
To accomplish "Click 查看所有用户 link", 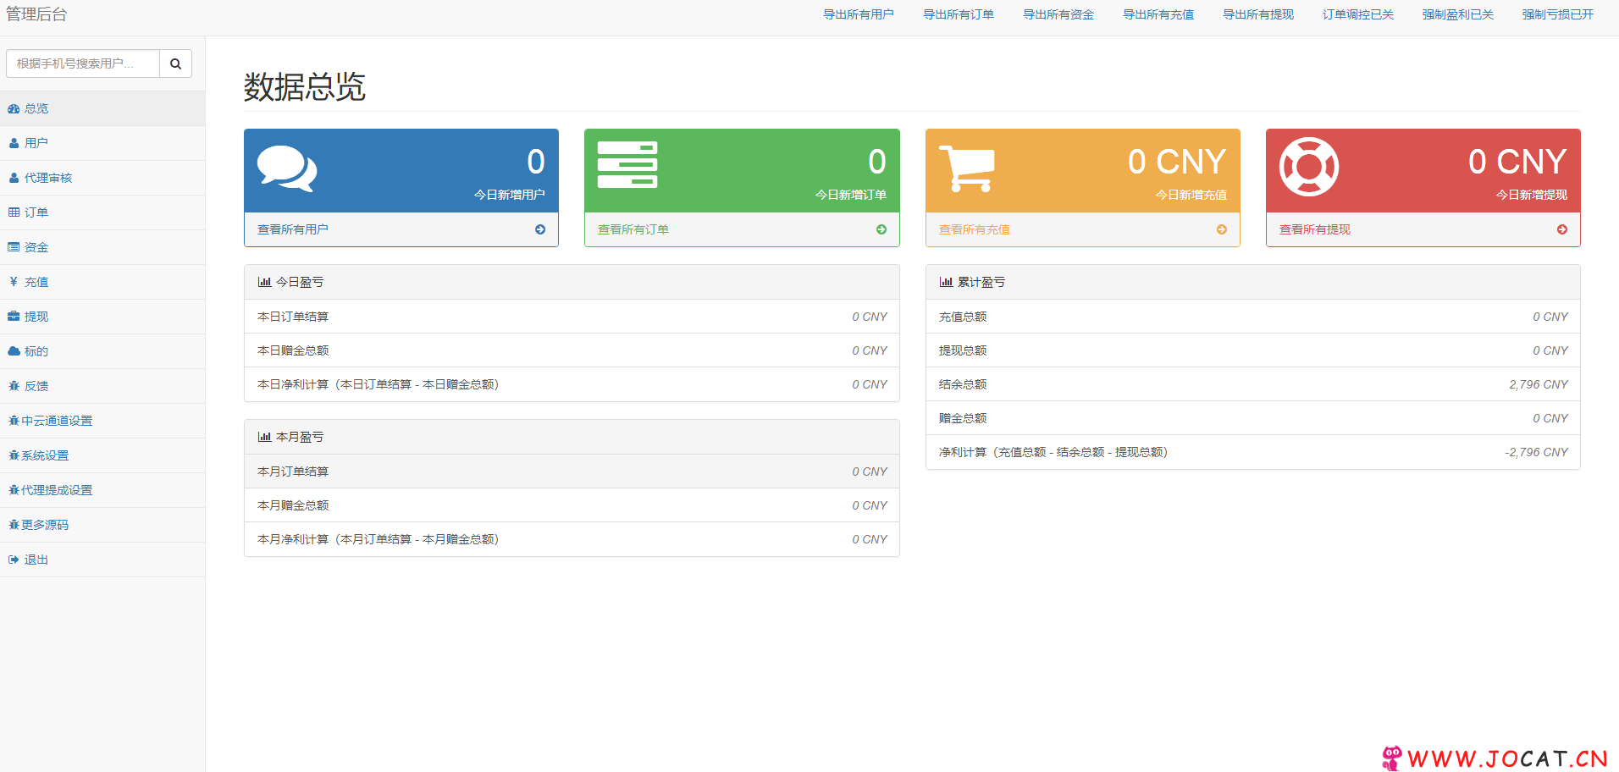I will (293, 229).
